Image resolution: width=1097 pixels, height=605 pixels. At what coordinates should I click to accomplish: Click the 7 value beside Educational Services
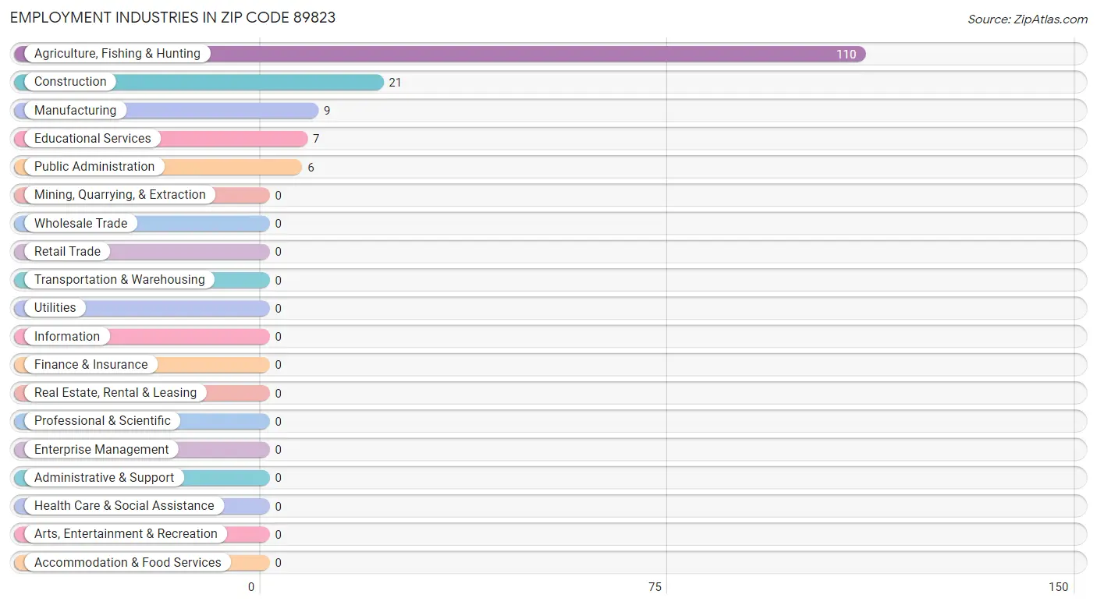point(316,139)
